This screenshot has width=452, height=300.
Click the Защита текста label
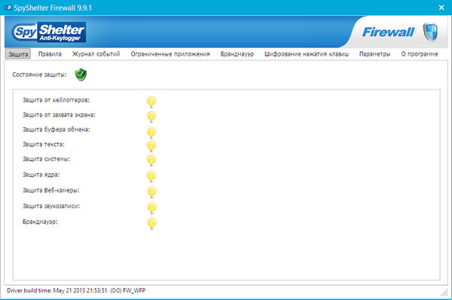coord(44,144)
